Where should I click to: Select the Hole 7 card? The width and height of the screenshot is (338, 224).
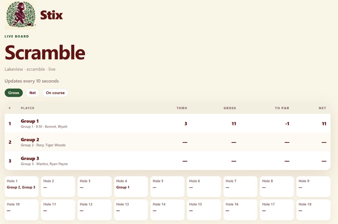pos(240,187)
